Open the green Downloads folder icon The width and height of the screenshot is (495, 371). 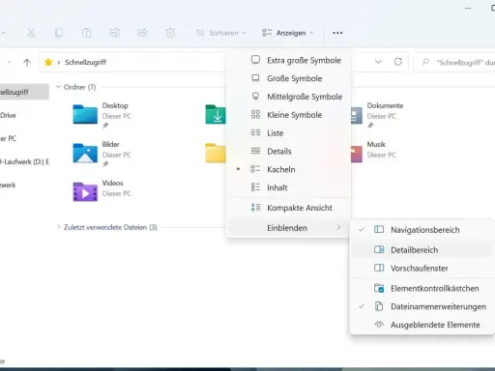point(216,114)
